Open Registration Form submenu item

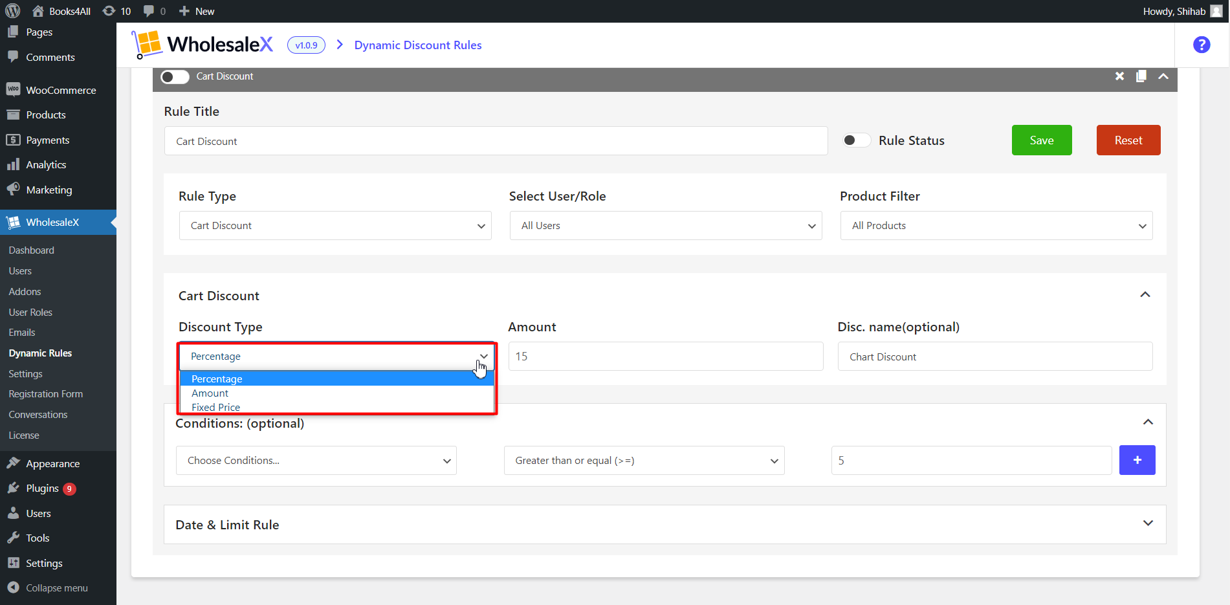pos(45,393)
